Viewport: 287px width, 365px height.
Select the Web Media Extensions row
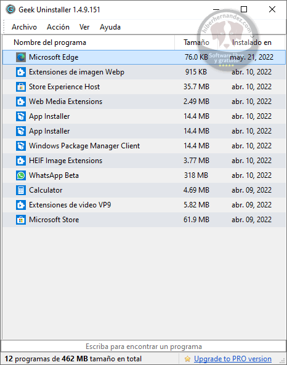click(x=144, y=102)
